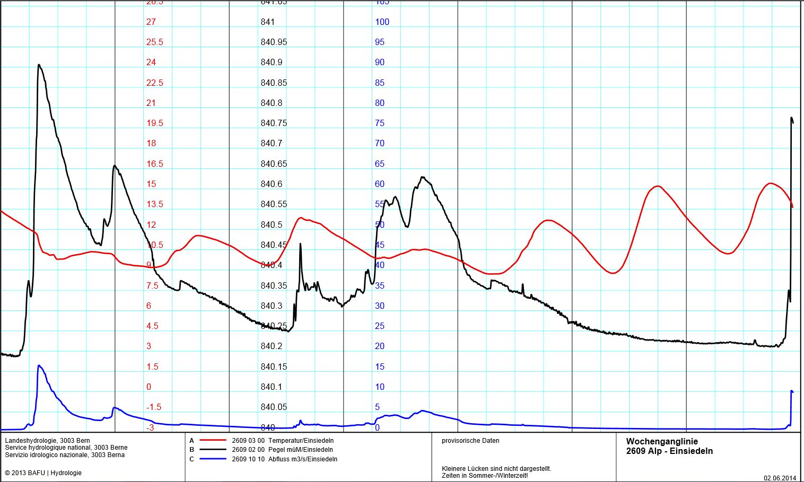This screenshot has width=804, height=482.
Task: Select the '2609 02 00 Pegel müM/Einsiedeln' legend label
Action: (x=282, y=450)
